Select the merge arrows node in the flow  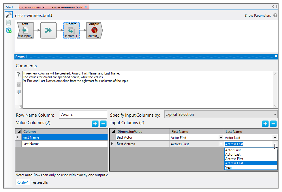tap(48, 30)
